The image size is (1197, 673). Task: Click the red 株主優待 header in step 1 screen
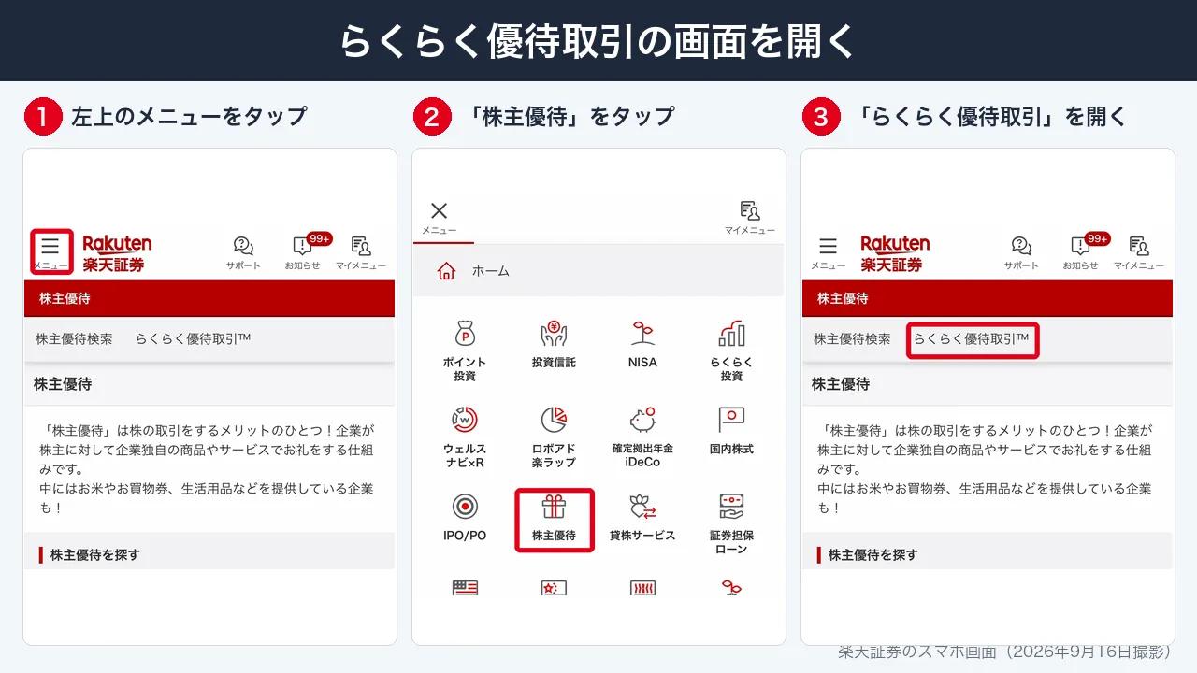210,299
